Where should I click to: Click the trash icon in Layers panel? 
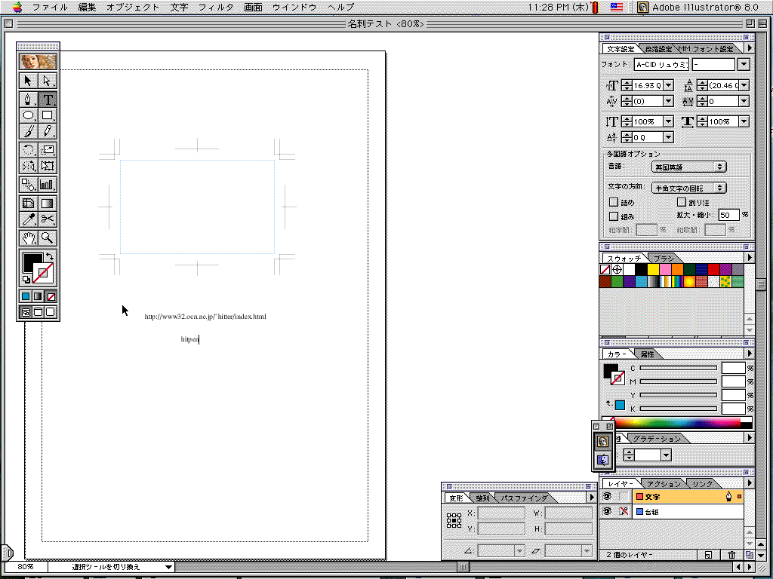click(731, 555)
